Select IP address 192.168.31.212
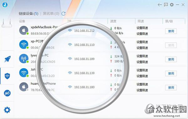 [84, 31]
